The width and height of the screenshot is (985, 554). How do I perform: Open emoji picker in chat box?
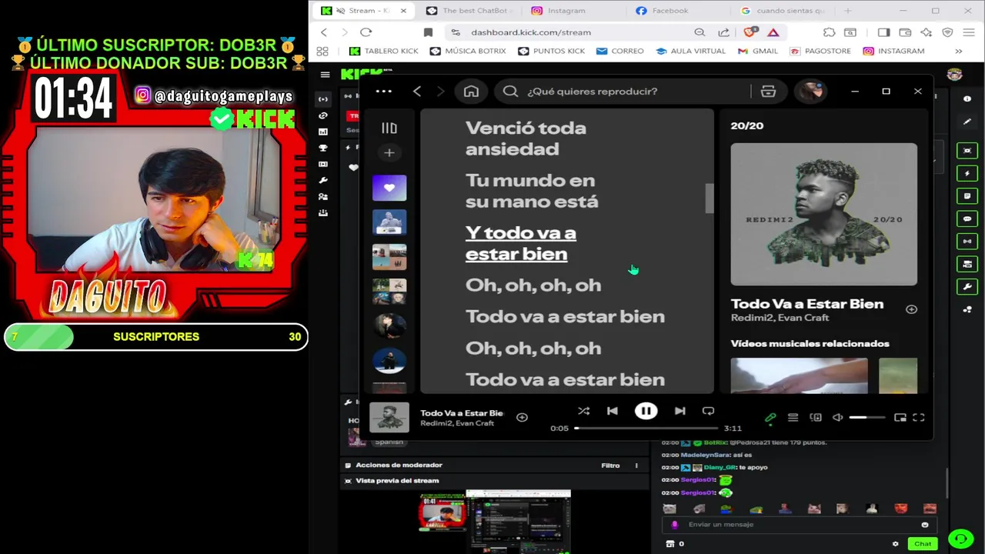pyautogui.click(x=925, y=525)
